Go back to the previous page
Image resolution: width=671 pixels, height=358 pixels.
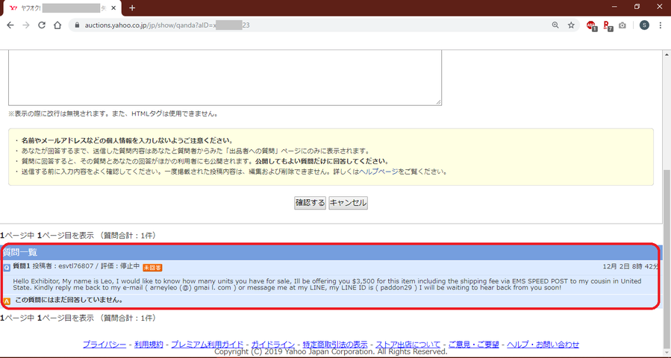(x=10, y=25)
